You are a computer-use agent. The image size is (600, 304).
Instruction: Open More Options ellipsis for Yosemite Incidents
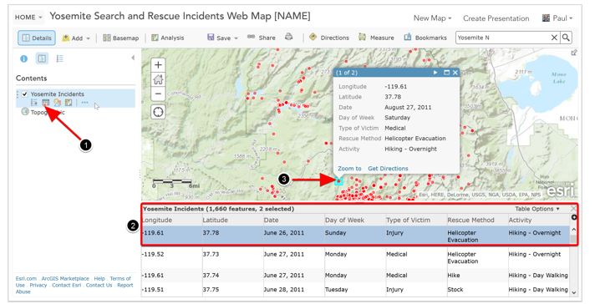point(84,103)
